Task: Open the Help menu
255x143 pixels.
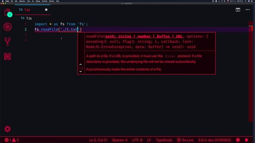Action: point(57,1)
